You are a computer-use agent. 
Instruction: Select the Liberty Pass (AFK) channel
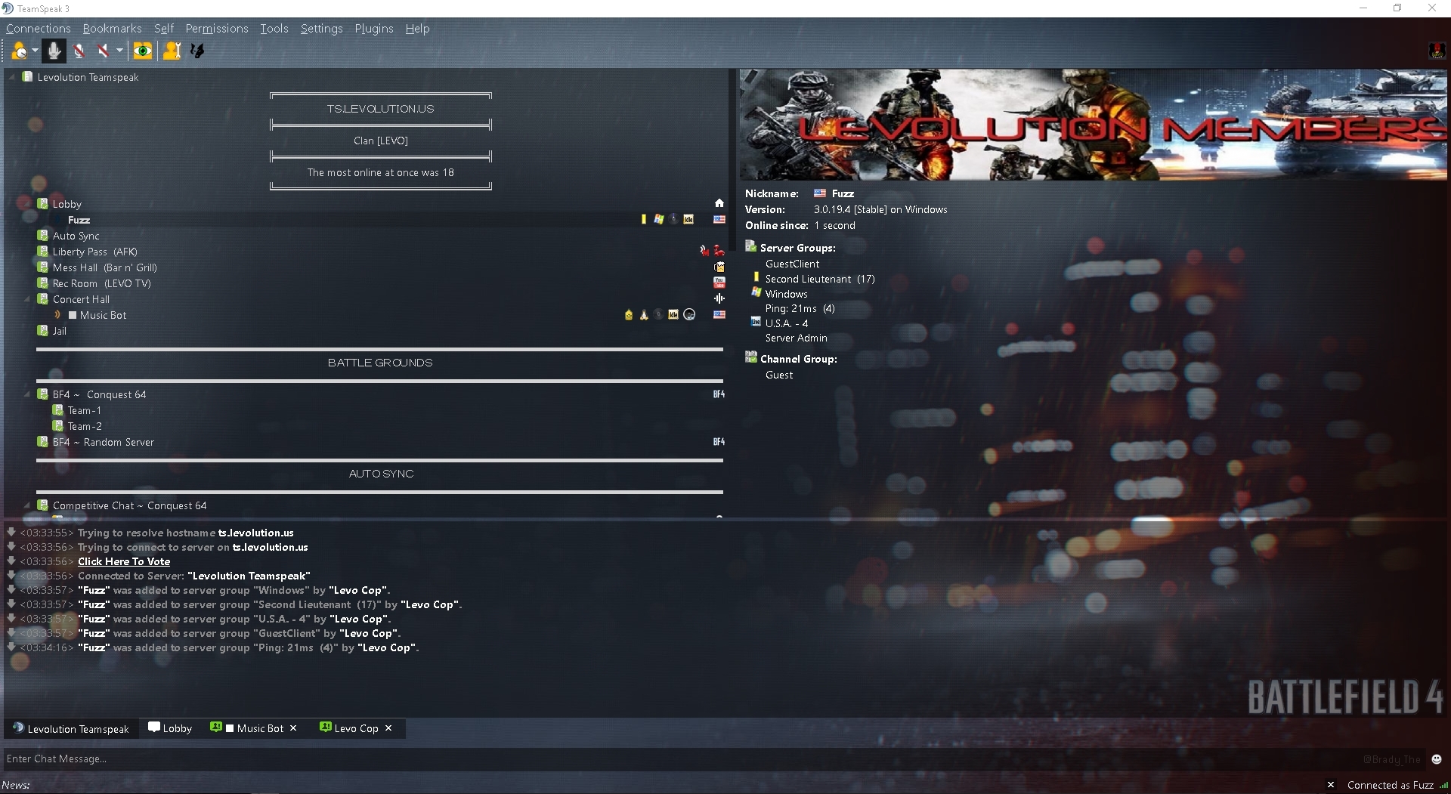[94, 252]
